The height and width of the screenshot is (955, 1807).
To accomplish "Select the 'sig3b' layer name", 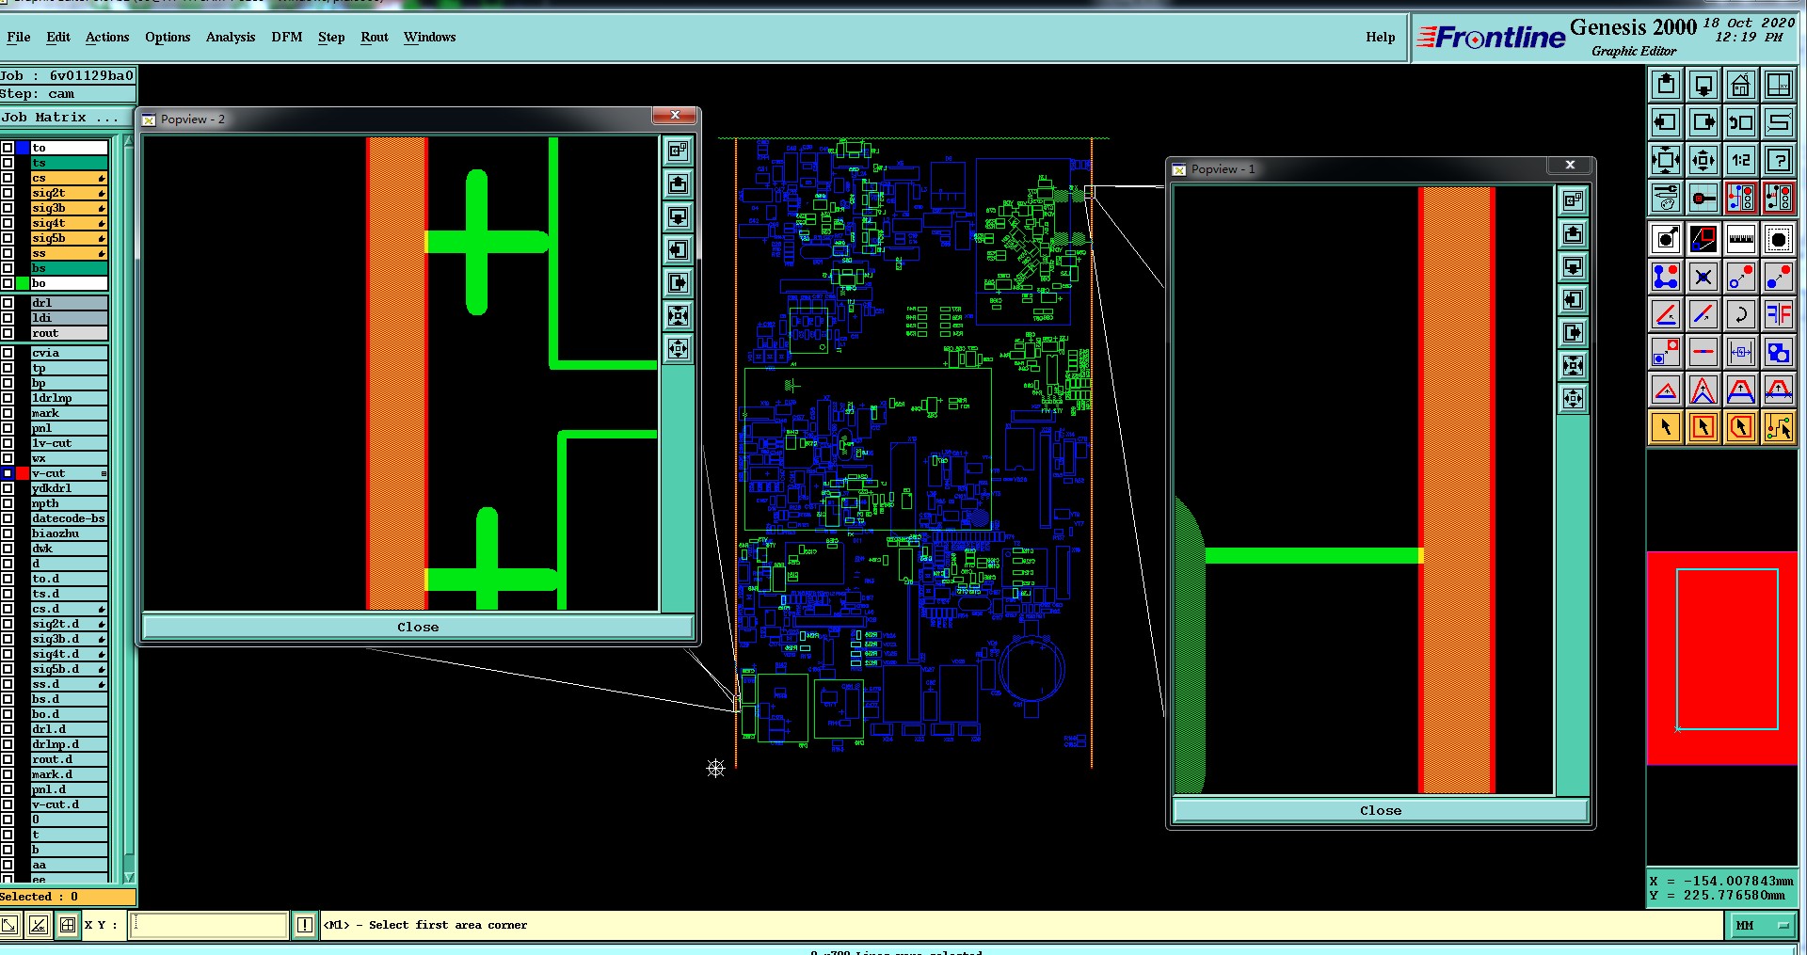I will click(69, 208).
